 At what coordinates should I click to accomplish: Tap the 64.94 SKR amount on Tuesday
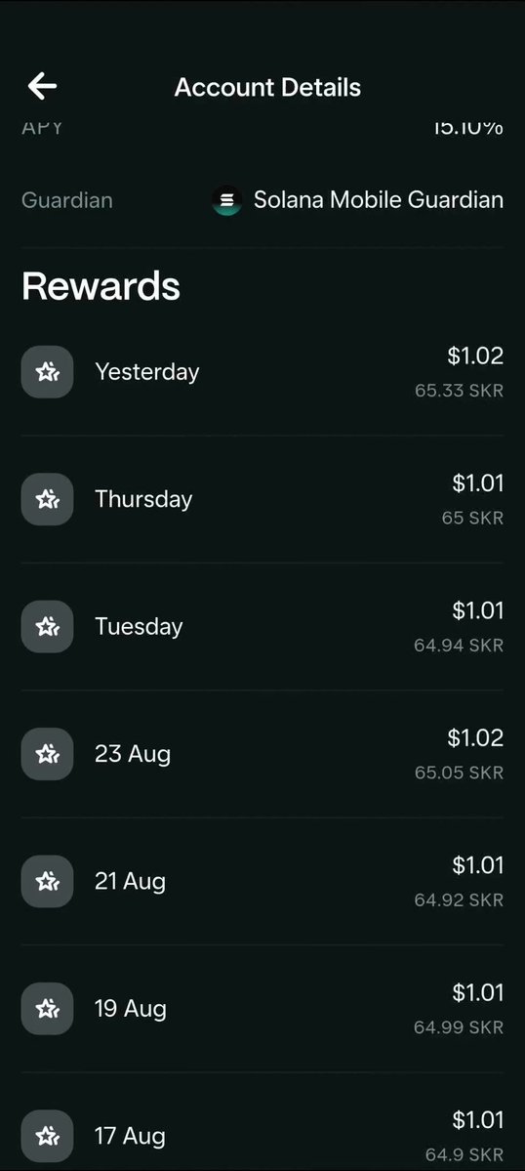[459, 646]
